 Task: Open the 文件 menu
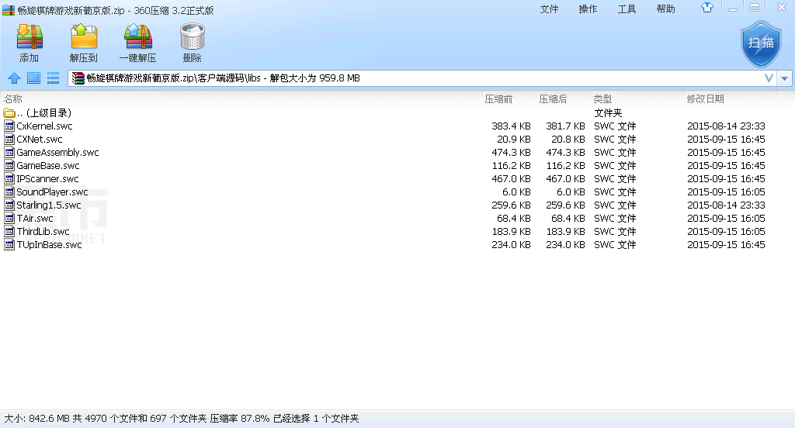(x=549, y=9)
